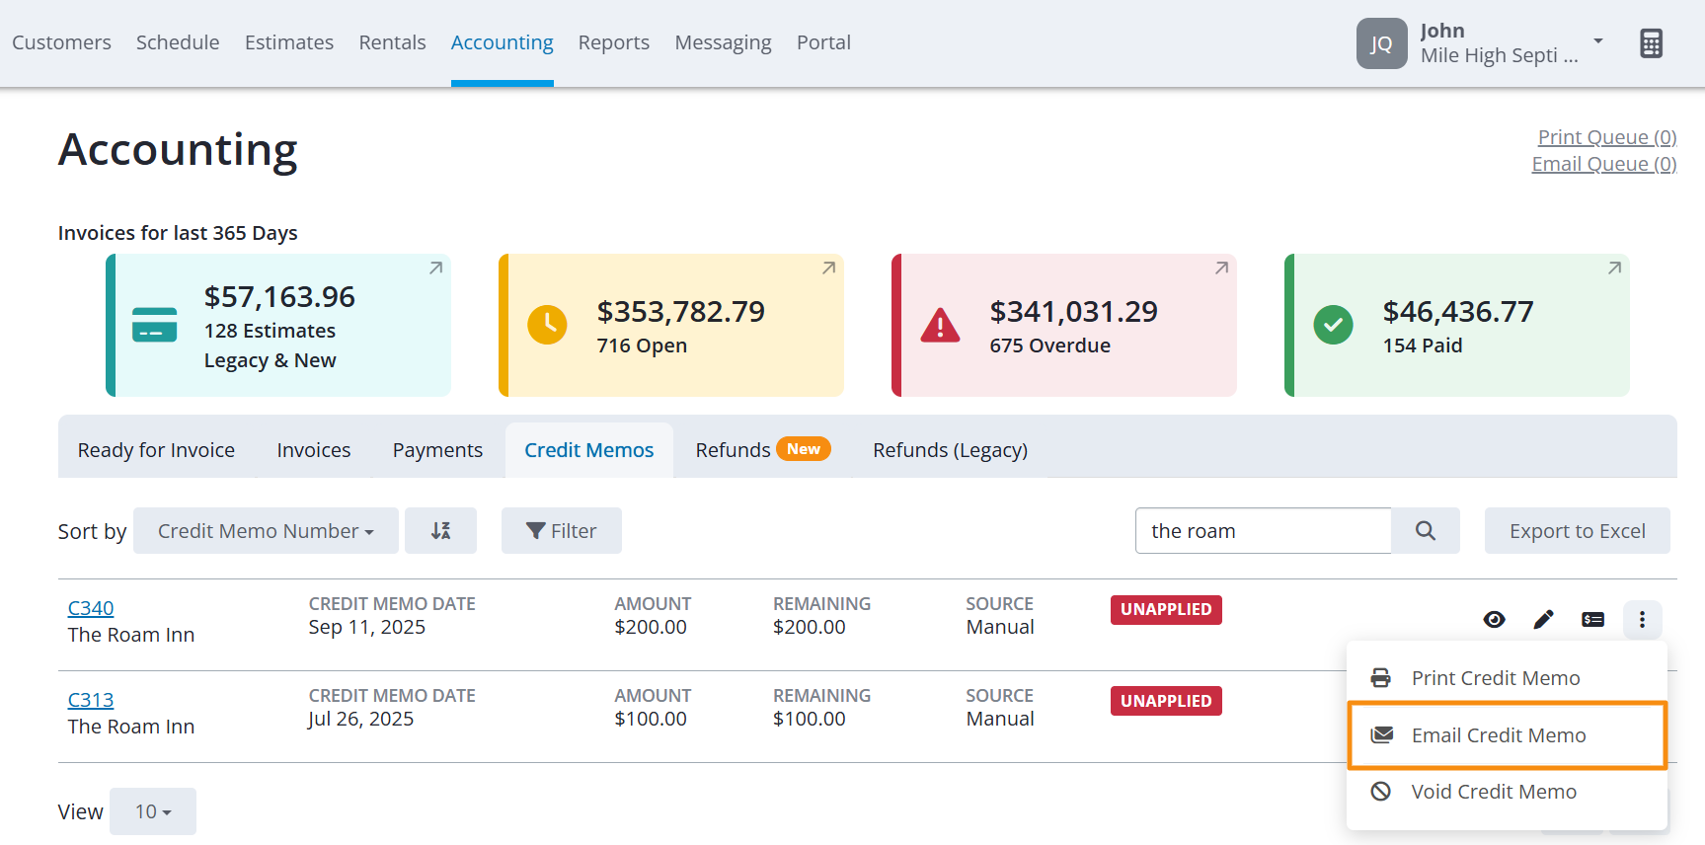Open the Estimates card arrow icon
1705x845 pixels.
435,269
